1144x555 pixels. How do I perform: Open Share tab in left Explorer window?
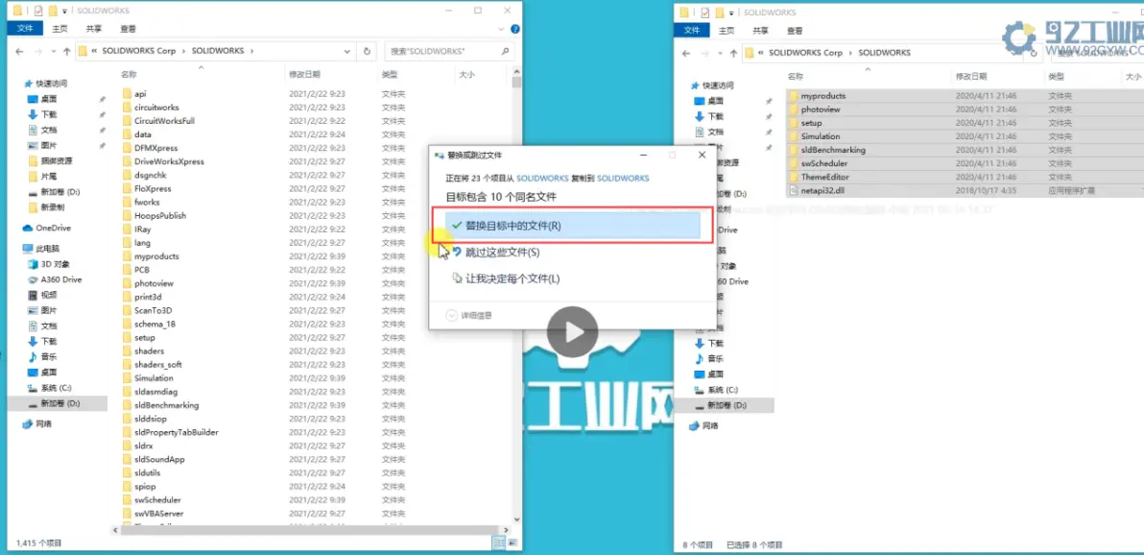93,29
